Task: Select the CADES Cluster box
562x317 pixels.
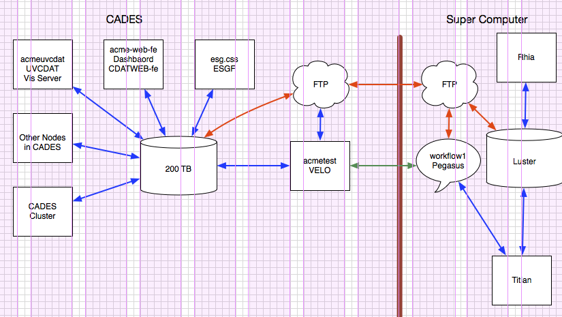Action: click(43, 211)
